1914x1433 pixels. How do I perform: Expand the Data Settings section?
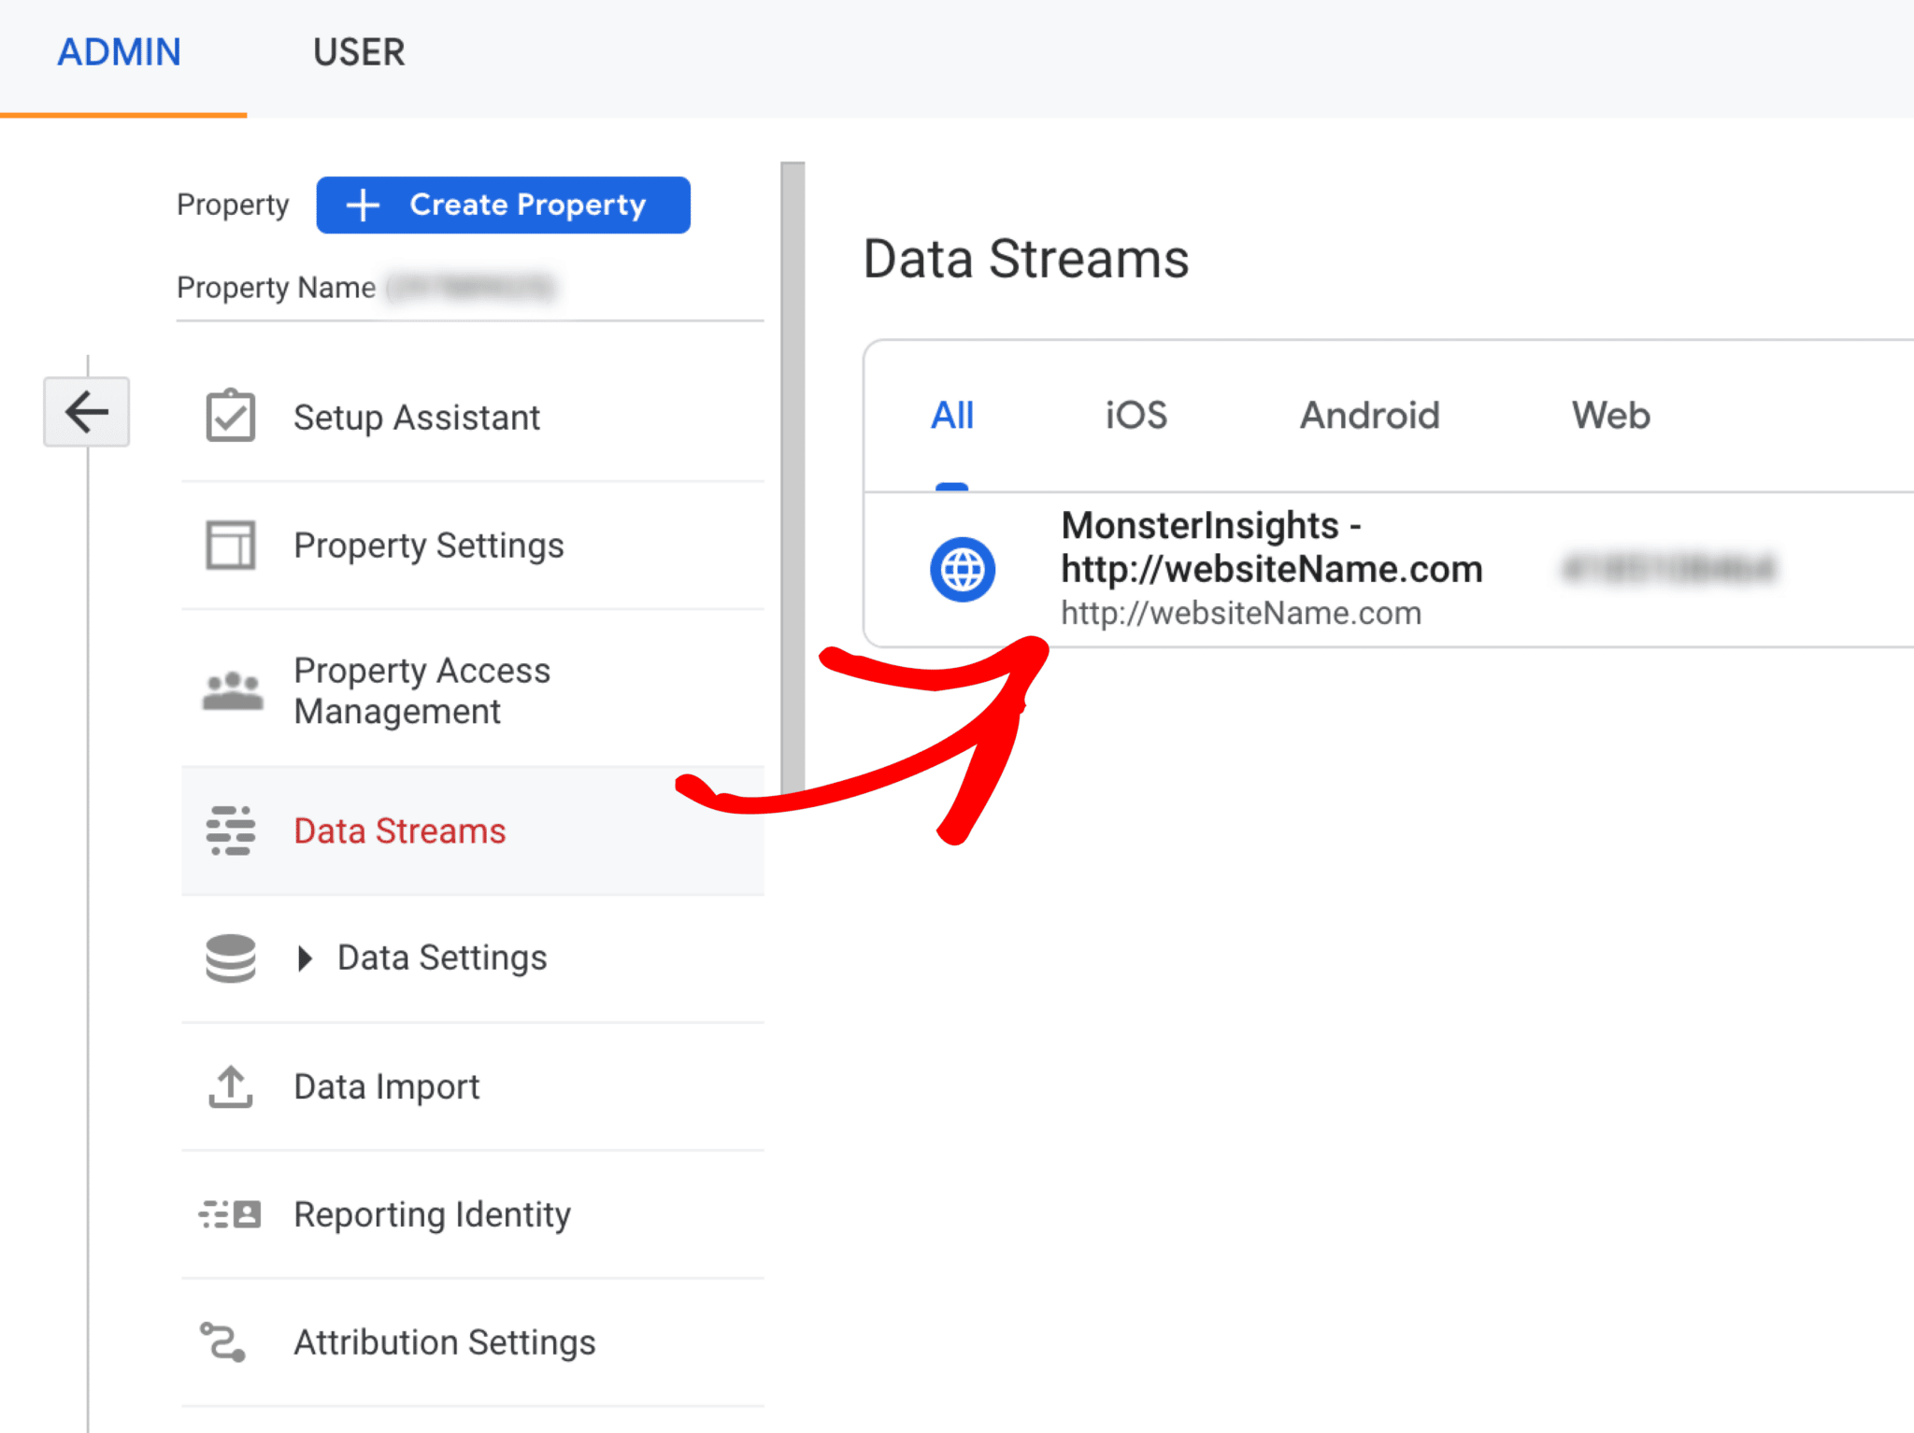click(305, 958)
